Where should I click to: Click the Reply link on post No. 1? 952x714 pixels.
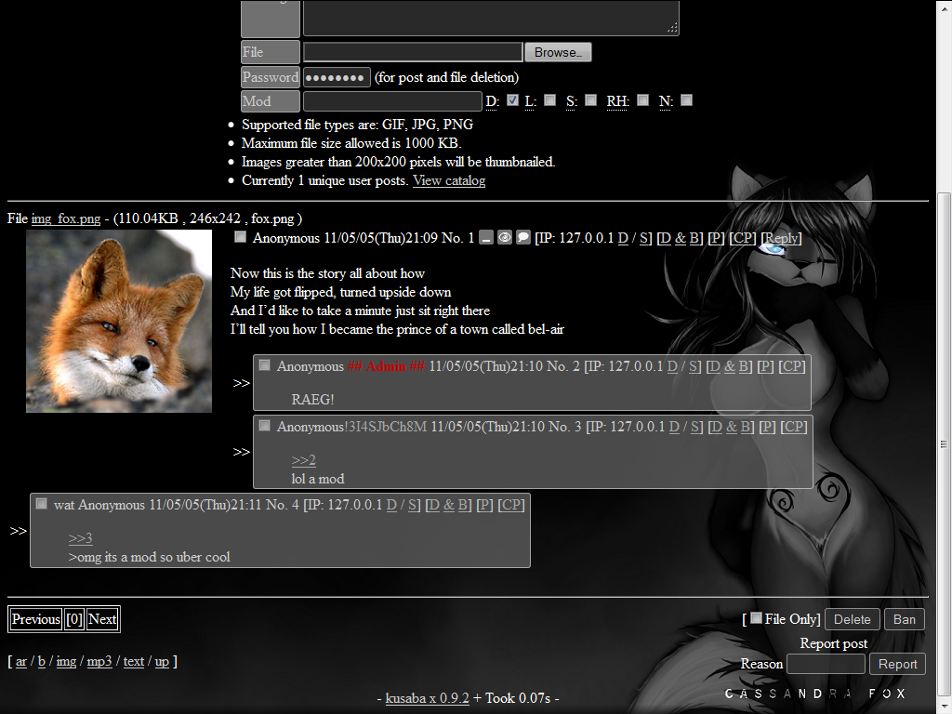[781, 238]
